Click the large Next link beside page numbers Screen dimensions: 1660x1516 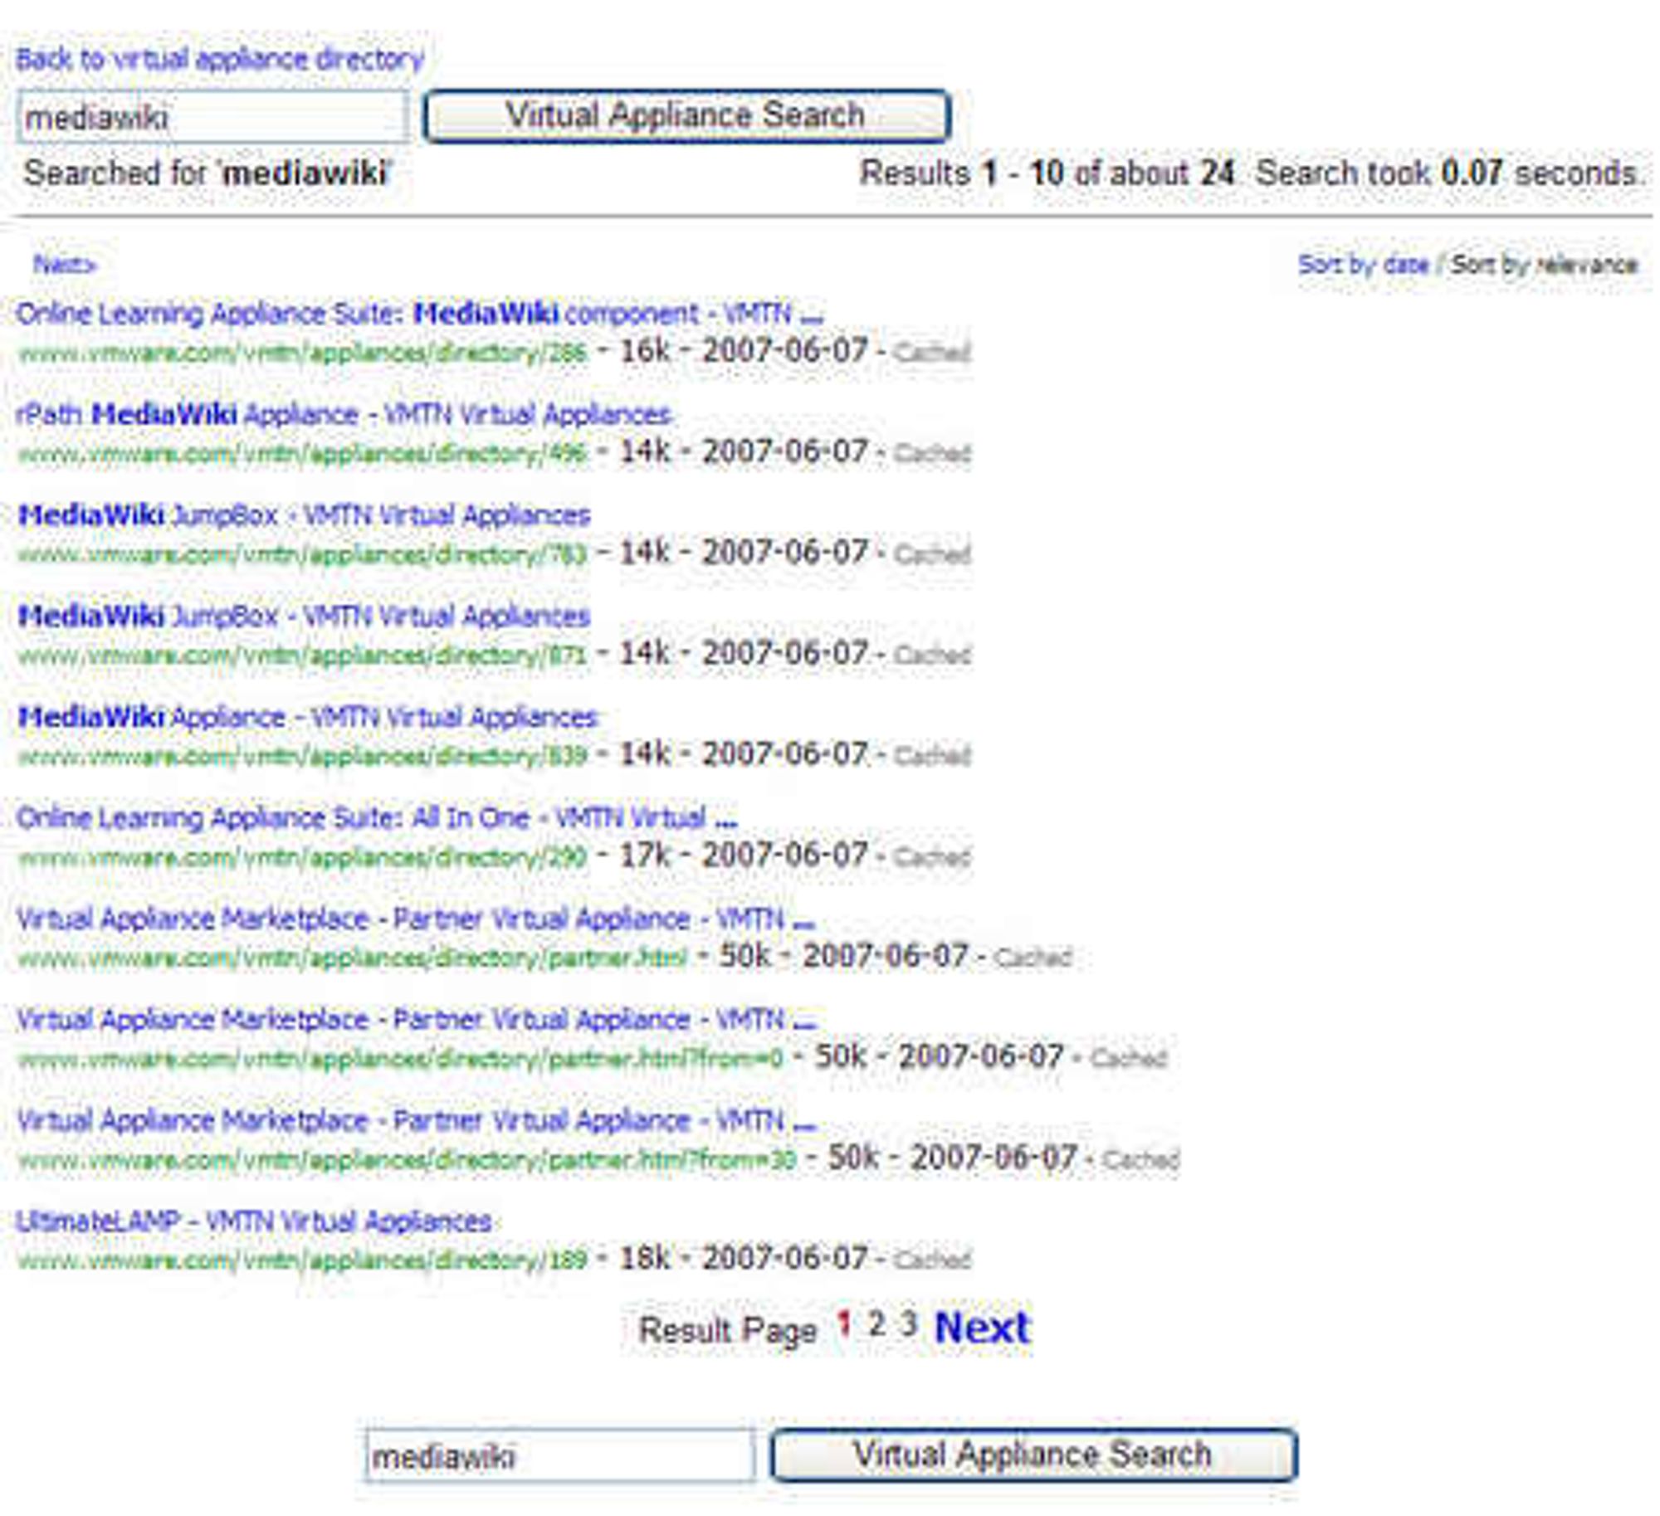click(982, 1327)
